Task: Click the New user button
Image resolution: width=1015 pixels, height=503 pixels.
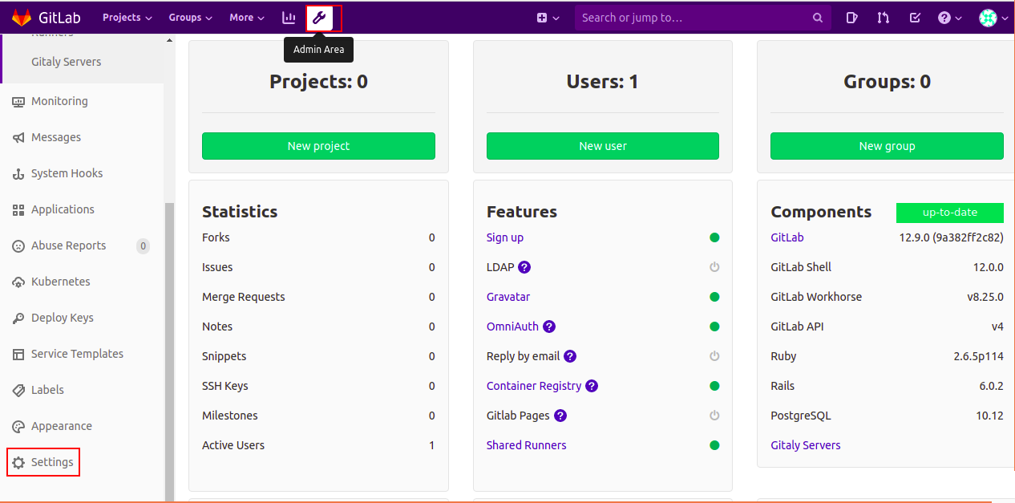Action: tap(603, 146)
